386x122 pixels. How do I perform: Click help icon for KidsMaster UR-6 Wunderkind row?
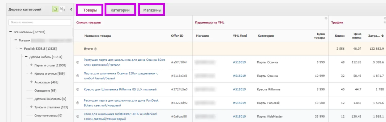click(78, 116)
